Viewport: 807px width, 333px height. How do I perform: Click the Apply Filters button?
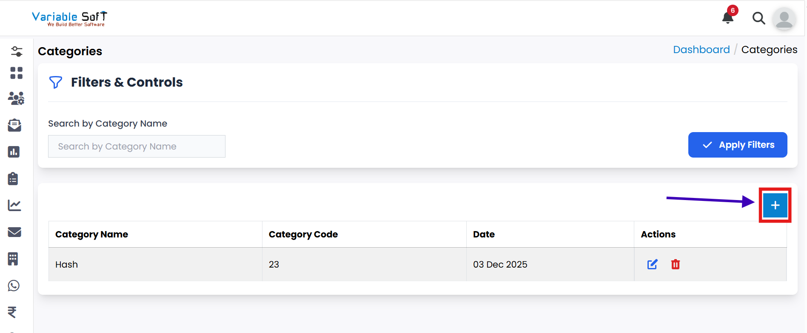(x=737, y=145)
